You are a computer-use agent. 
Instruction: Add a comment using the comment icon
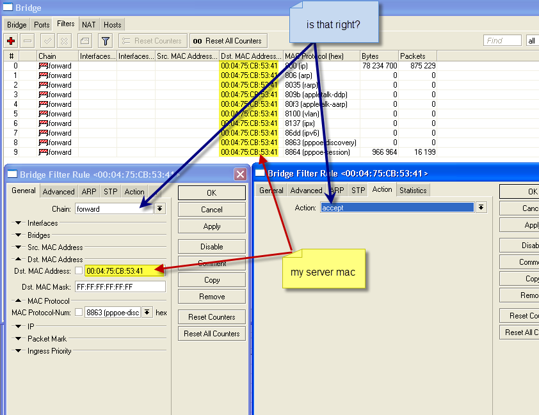click(84, 40)
